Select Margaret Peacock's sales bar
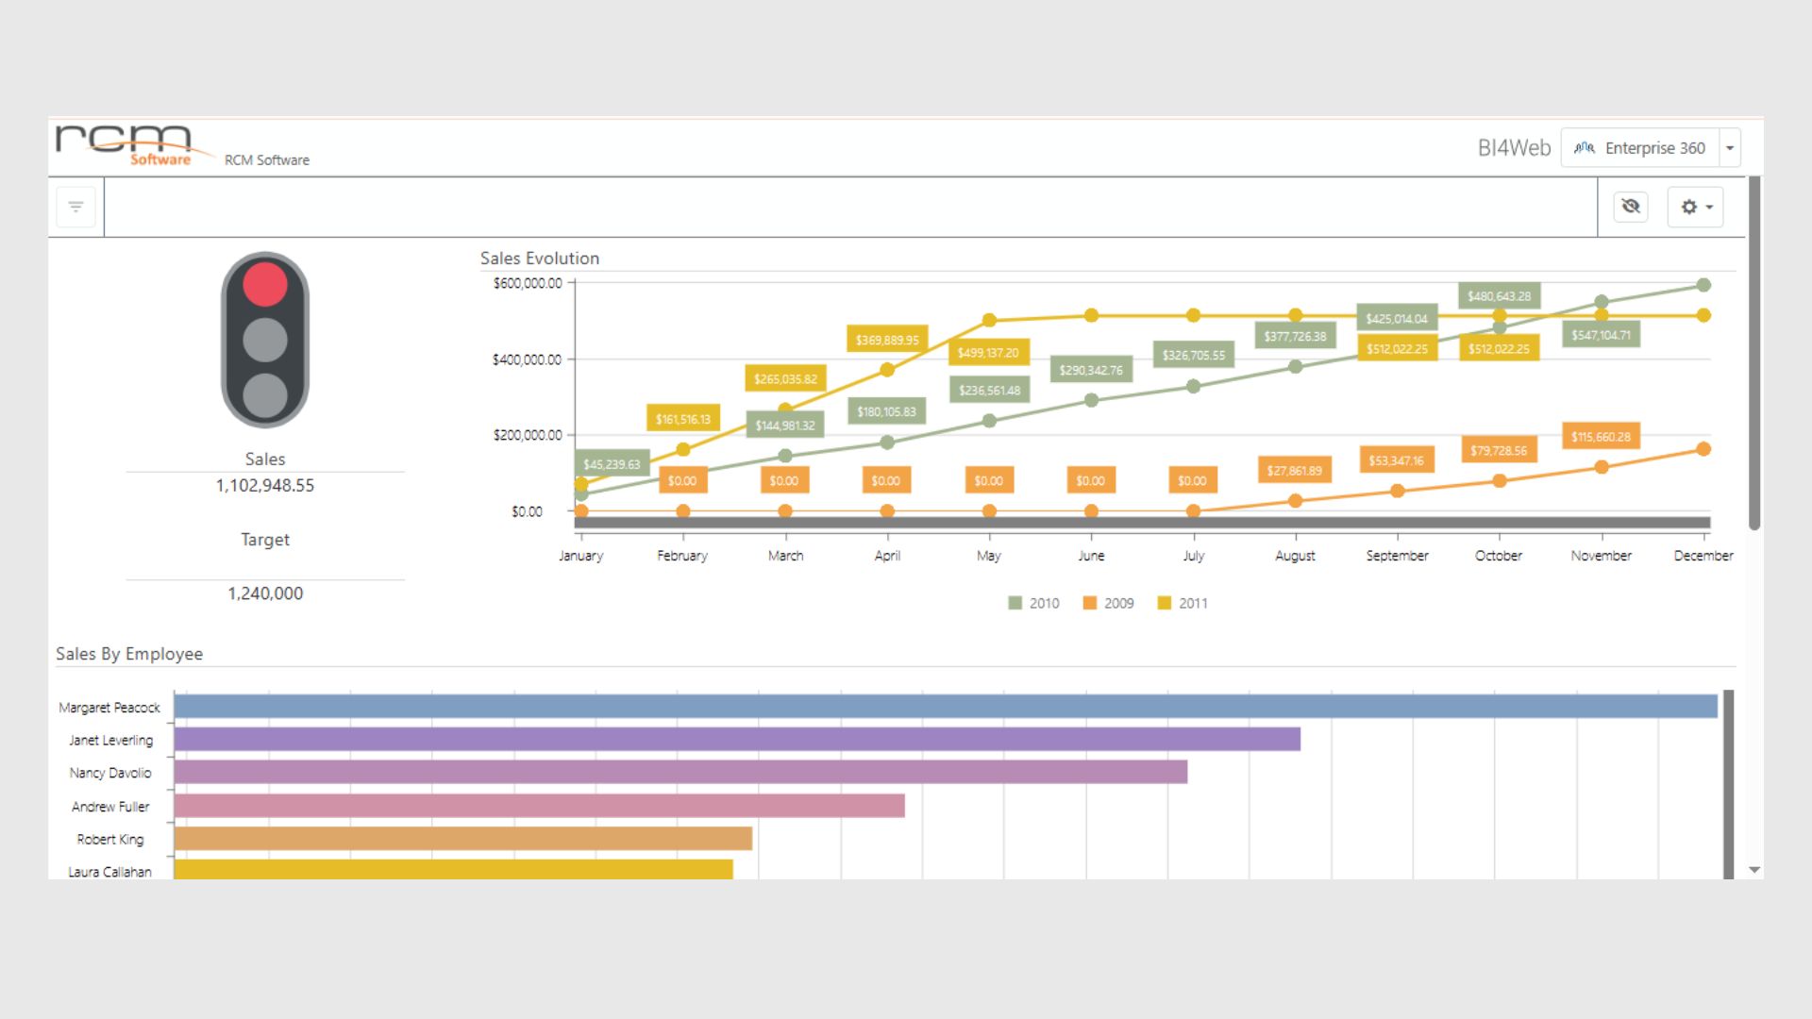The width and height of the screenshot is (1812, 1019). (944, 707)
